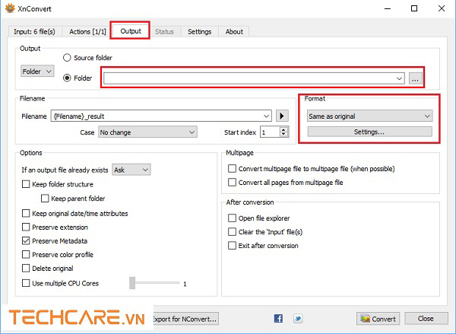Enable Keep folder structure checkbox
The image size is (456, 334).
[x=27, y=184]
